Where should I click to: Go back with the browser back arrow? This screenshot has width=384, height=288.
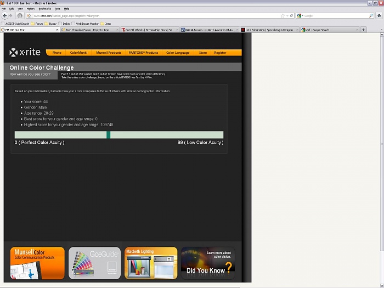(x=4, y=16)
